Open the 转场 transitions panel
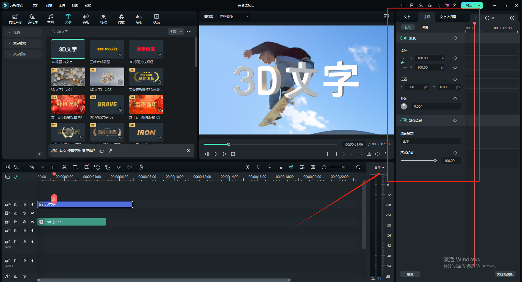Image resolution: width=522 pixels, height=282 pixels. [86, 19]
